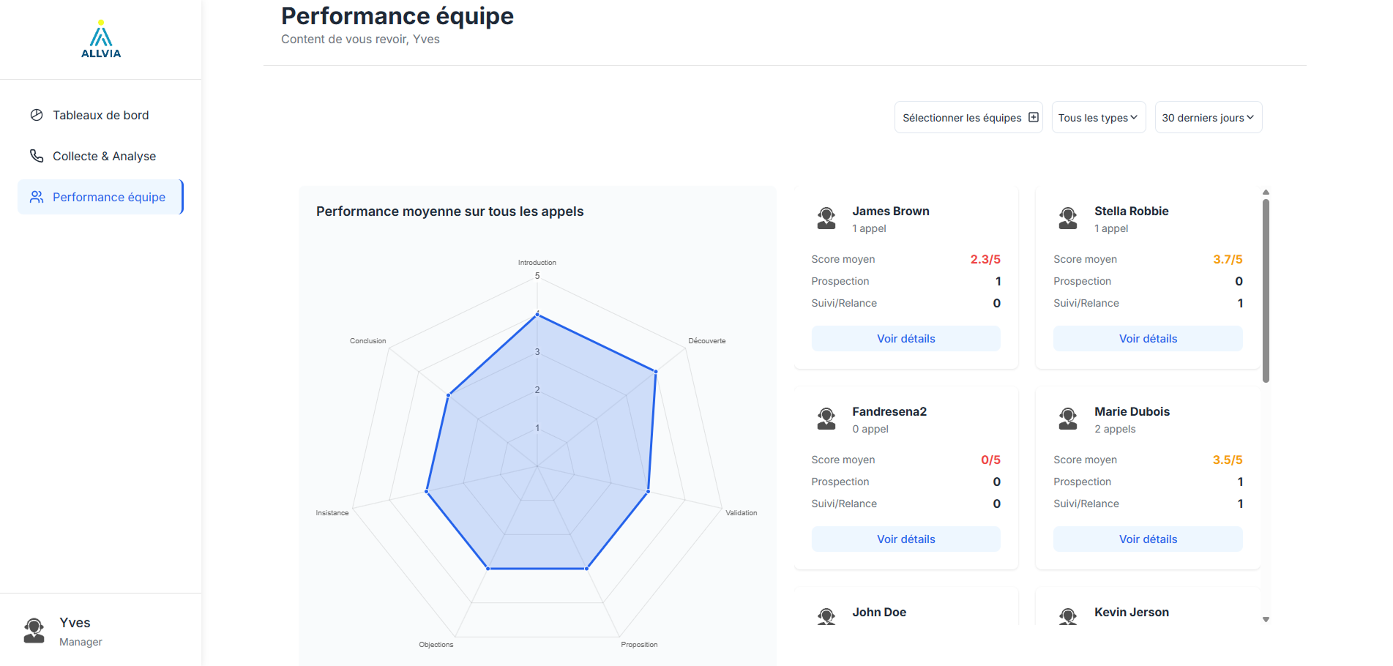Click the Performance équipe users icon
Image resolution: width=1393 pixels, height=666 pixels.
pyautogui.click(x=37, y=197)
